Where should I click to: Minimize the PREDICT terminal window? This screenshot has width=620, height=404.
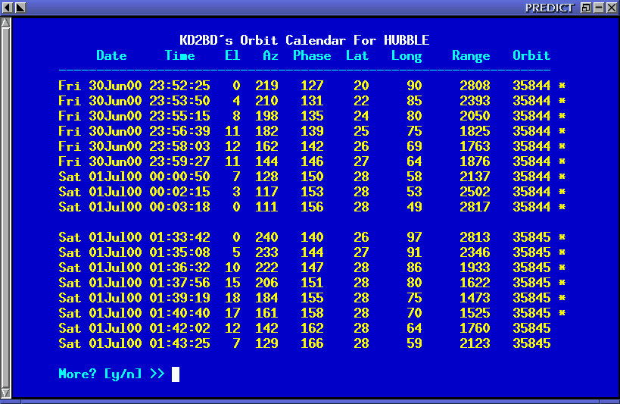tap(598, 7)
